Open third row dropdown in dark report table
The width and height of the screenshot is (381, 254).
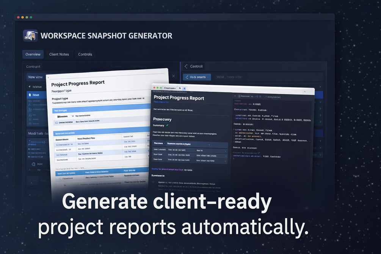click(x=226, y=161)
